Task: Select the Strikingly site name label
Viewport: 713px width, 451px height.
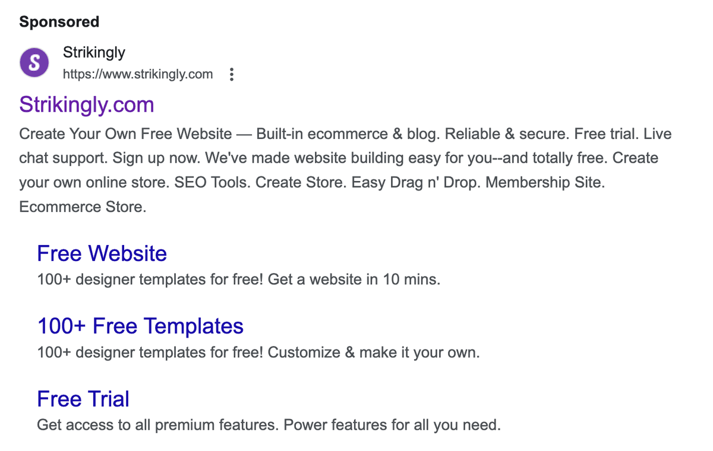Action: (x=94, y=52)
